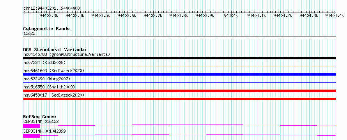This screenshot has width=347, height=140.
Task: Open the DGV Structural Variants track heading
Action: (x=55, y=50)
